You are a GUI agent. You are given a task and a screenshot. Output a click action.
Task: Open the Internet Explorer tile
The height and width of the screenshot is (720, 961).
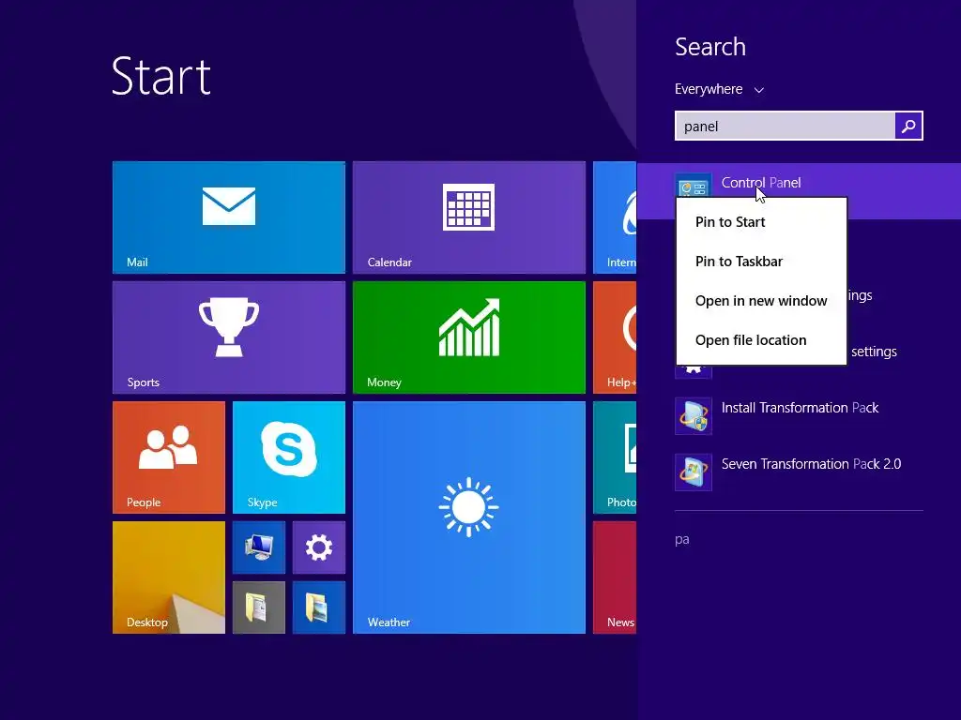(x=615, y=217)
